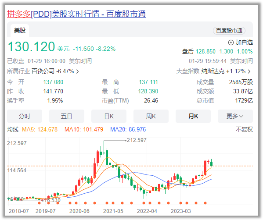Select the 月K chart tab
This screenshot has height=220, width=263.
(193, 116)
